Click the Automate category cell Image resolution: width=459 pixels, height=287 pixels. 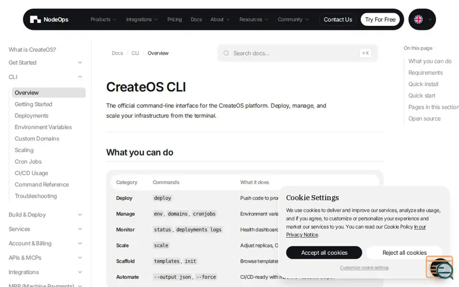(x=127, y=277)
